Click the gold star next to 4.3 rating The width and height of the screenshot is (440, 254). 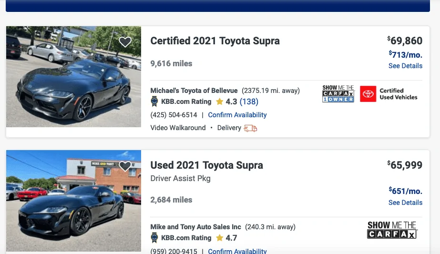[x=219, y=102]
